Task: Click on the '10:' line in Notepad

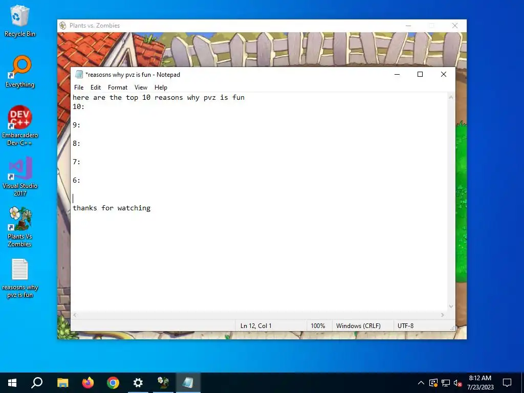Action: point(78,107)
